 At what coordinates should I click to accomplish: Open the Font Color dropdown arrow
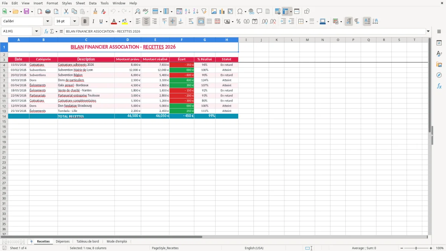[x=119, y=22]
